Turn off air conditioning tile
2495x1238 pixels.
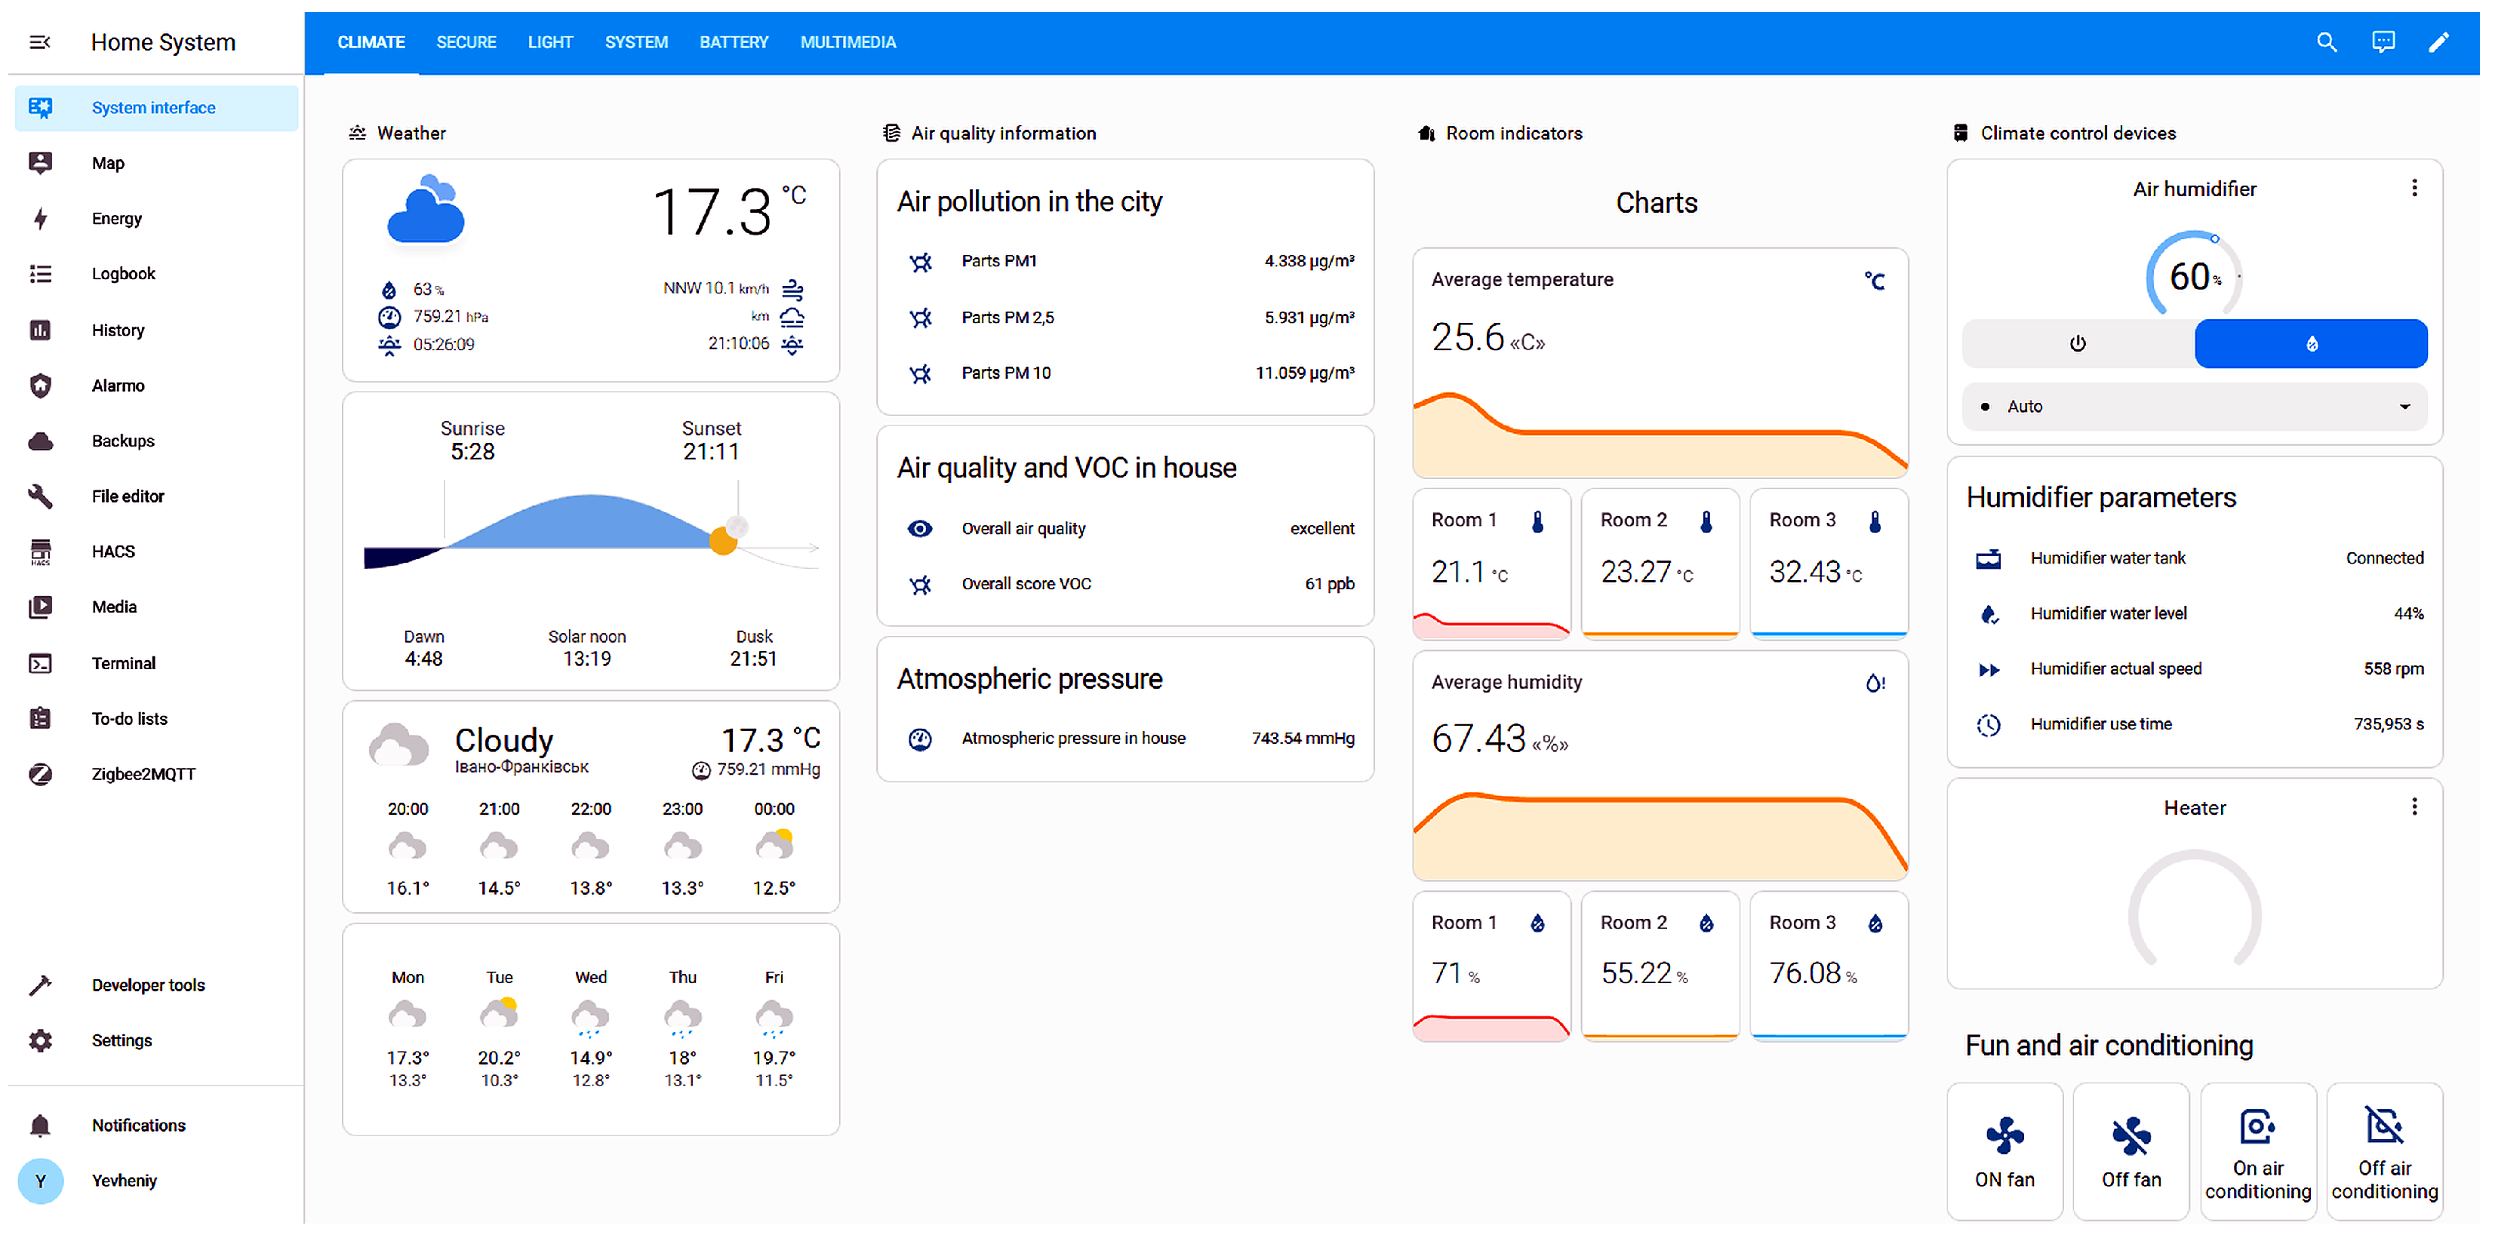point(2383,1151)
